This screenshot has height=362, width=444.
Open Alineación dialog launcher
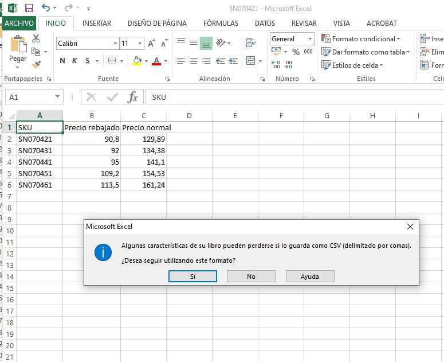pos(263,79)
